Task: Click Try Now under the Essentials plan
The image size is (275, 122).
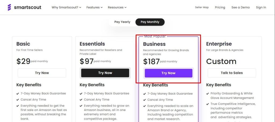Action: tap(105, 73)
